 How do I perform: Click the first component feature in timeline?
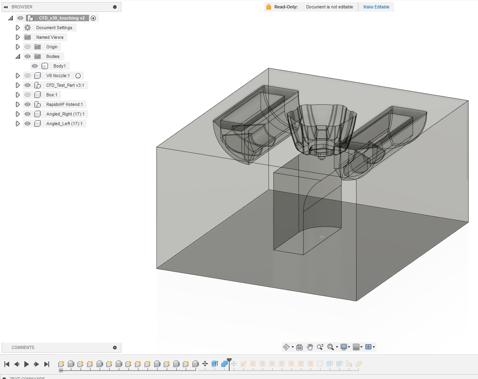(x=61, y=364)
